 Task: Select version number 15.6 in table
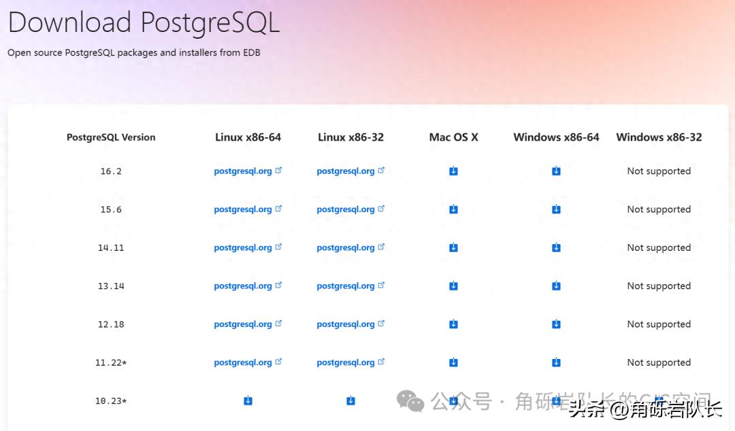tap(111, 209)
